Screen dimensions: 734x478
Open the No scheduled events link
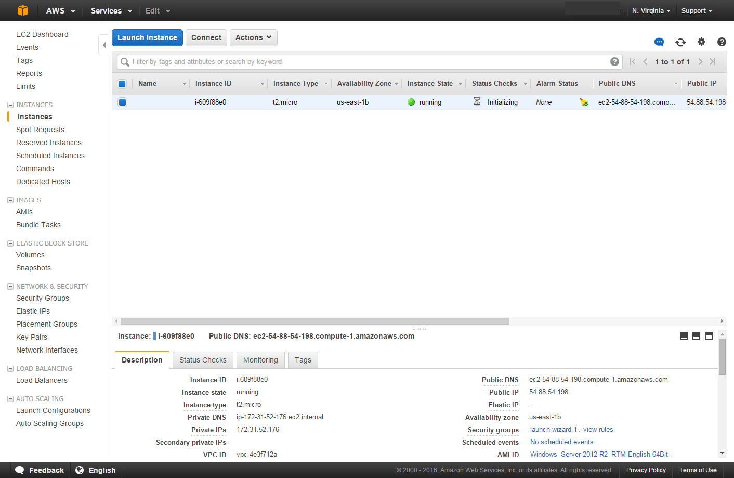[561, 442]
